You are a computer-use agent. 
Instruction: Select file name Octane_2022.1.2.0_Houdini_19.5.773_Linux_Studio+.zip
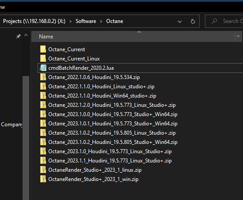click(x=112, y=105)
